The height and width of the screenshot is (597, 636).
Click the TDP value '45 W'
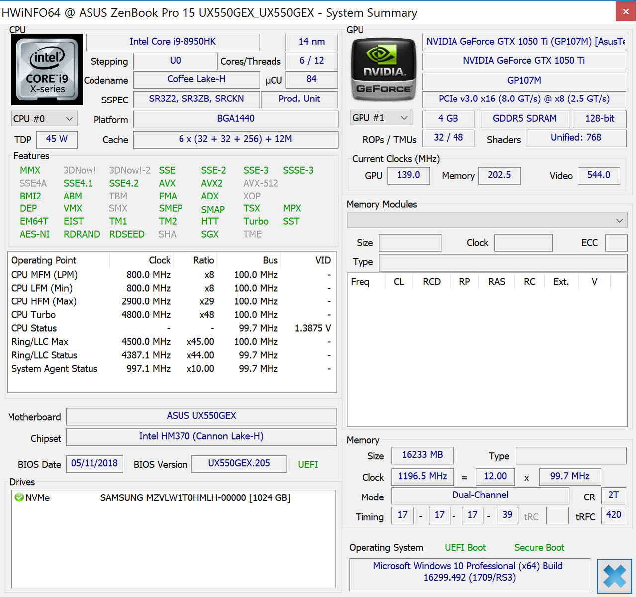point(57,139)
